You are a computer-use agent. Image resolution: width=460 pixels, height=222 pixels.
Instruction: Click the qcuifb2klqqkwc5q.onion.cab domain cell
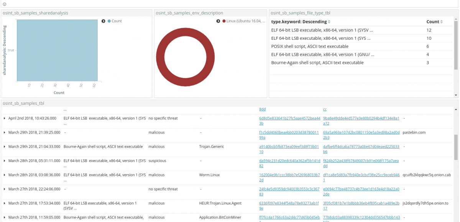(x=427, y=175)
